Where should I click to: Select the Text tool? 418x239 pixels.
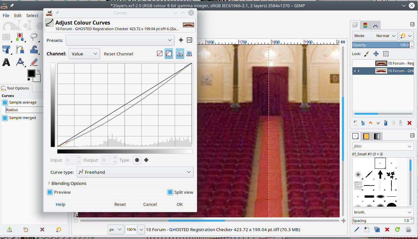tap(6, 62)
